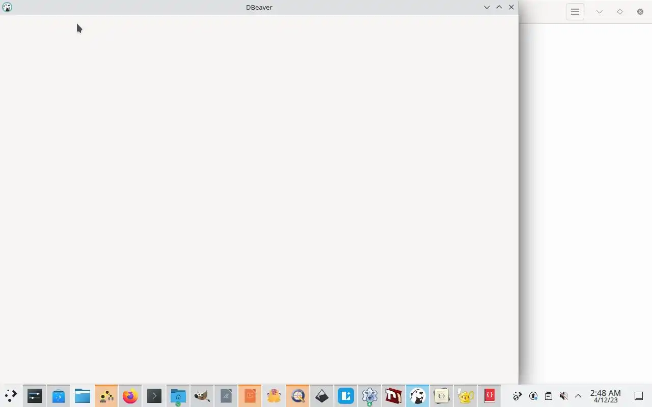This screenshot has width=652, height=407.
Task: Open the clock showing 2:48 AM
Action: tap(605, 396)
